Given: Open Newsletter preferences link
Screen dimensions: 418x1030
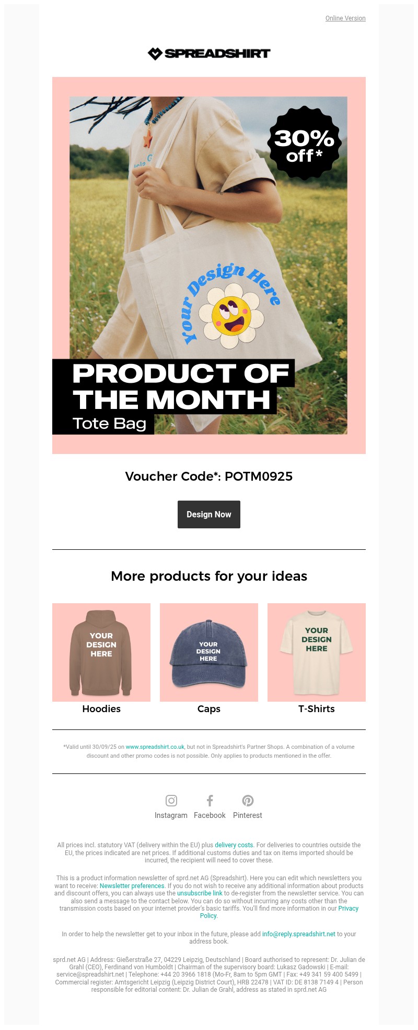Looking at the screenshot, I should [132, 886].
